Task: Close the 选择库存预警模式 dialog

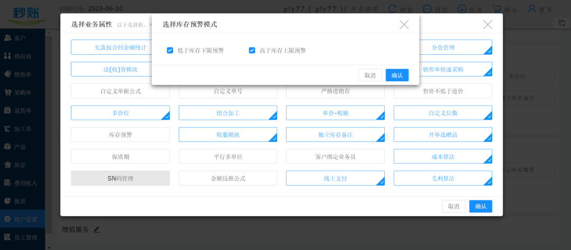Action: coord(404,24)
